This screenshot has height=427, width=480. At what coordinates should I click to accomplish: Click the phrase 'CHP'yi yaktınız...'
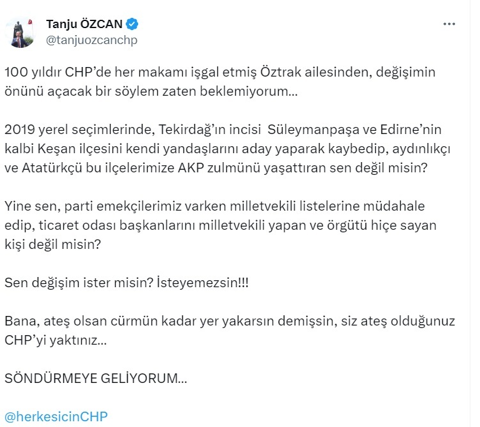pos(56,340)
